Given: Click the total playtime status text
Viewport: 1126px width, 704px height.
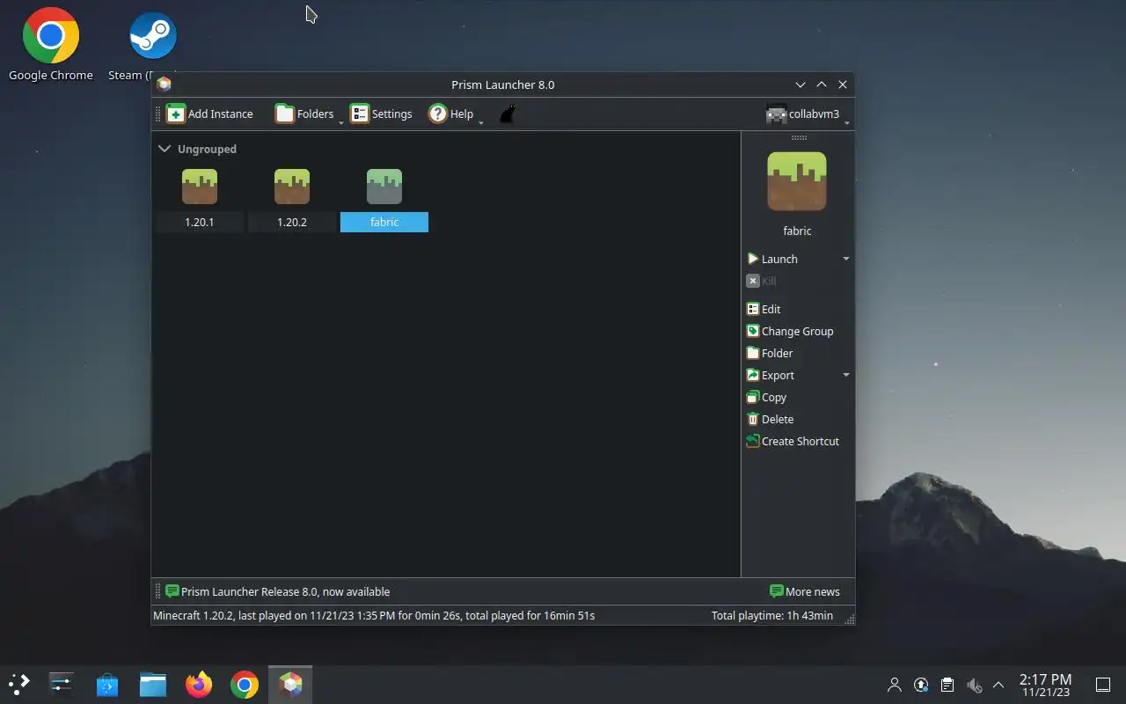Looking at the screenshot, I should (x=772, y=615).
